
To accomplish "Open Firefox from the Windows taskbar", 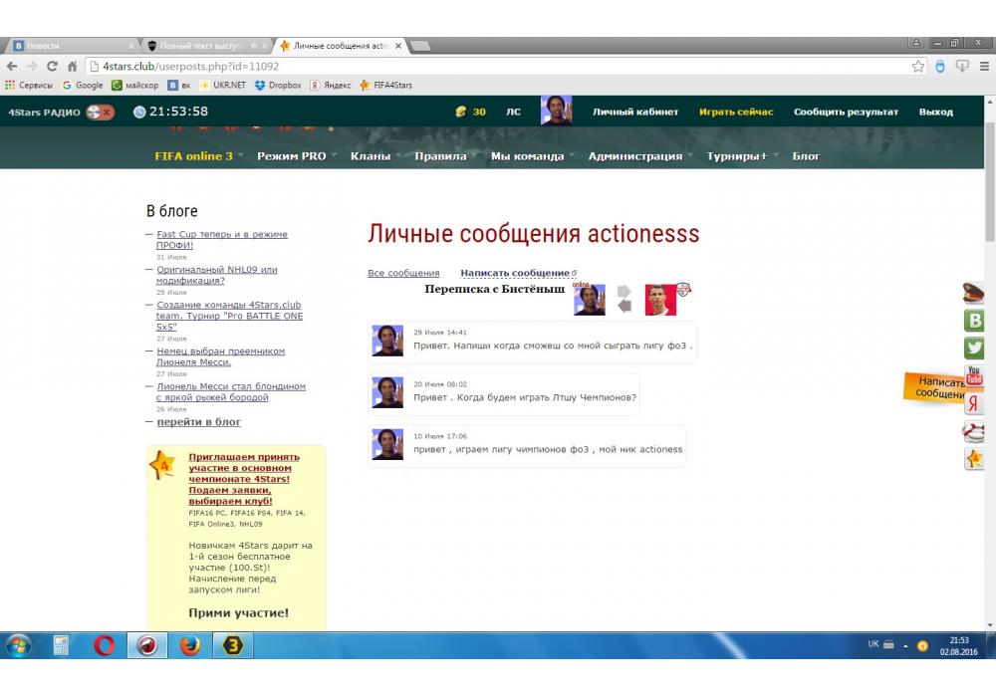I will pos(189,645).
